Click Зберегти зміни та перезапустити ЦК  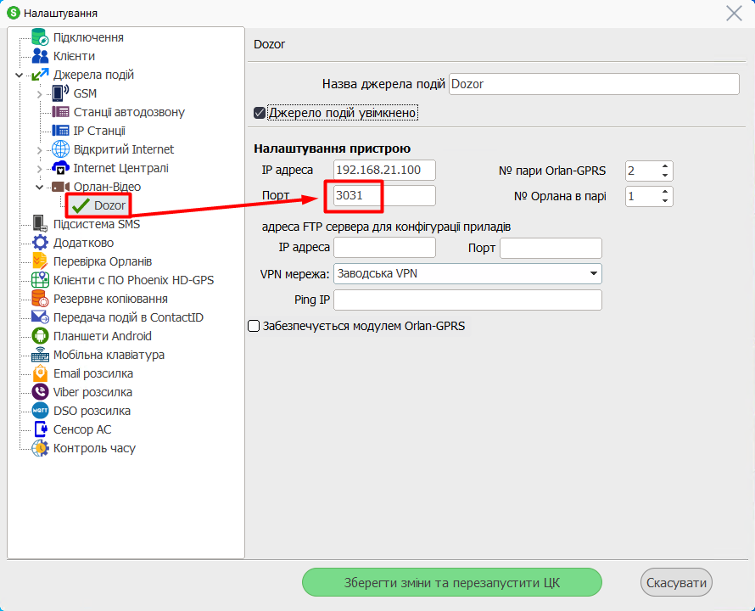(x=451, y=583)
